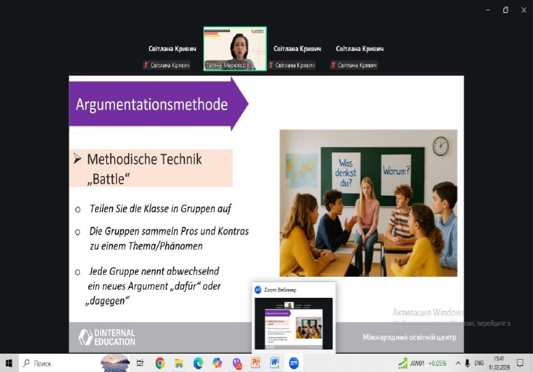The image size is (533, 372).
Task: Click the Zoom icon in the taskbar
Action: [294, 363]
